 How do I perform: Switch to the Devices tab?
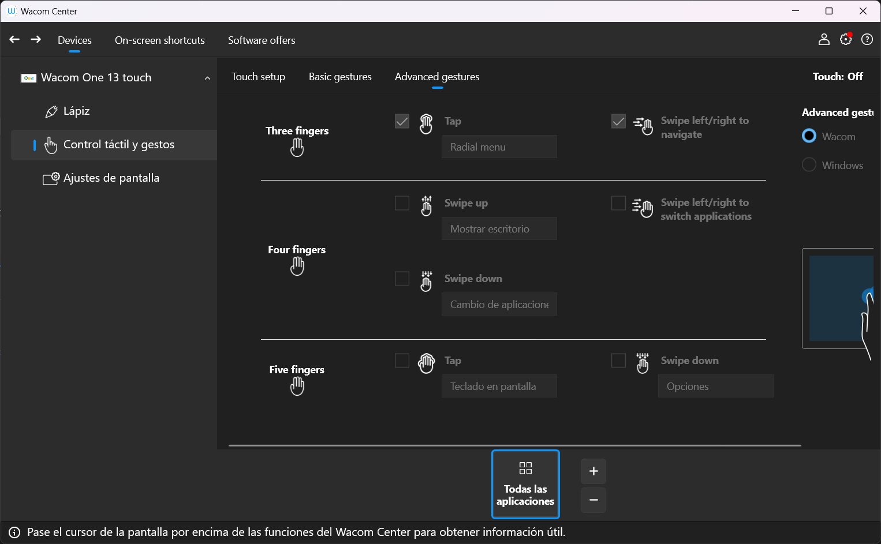pos(74,40)
